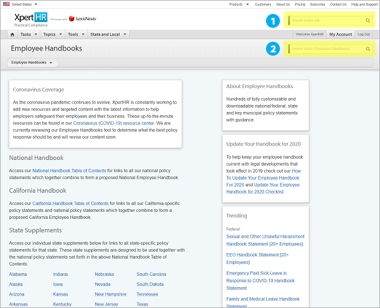Click the XpertHR logo
This screenshot has width=380, height=308.
[31, 20]
